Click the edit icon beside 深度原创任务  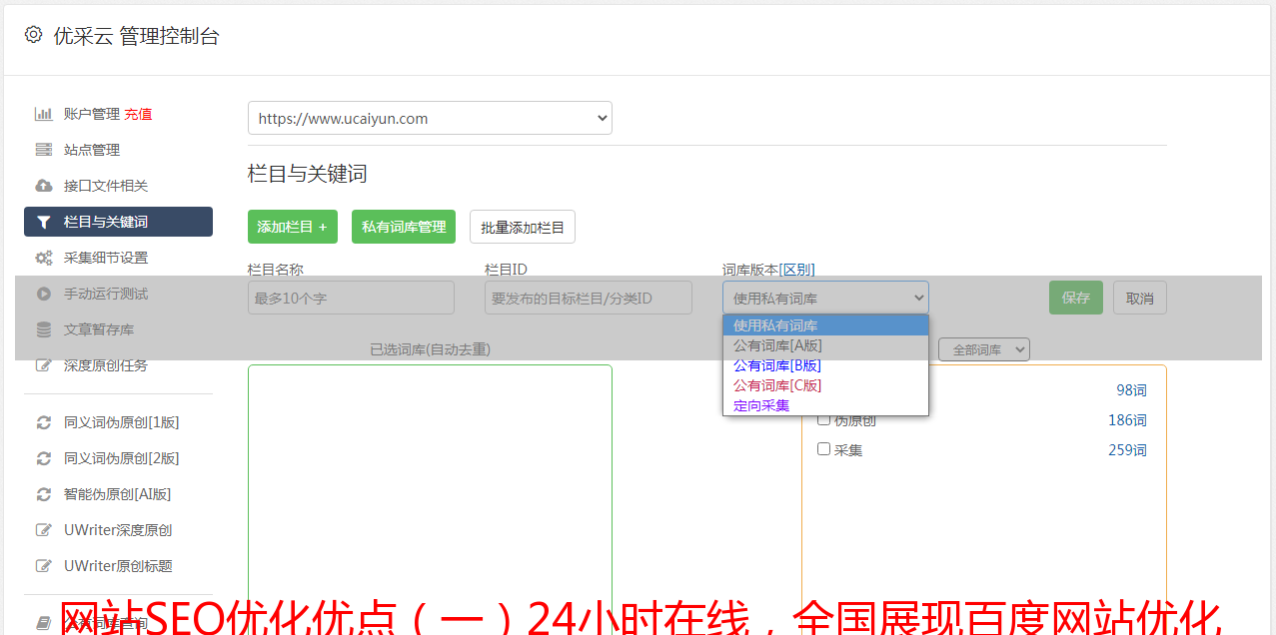[44, 365]
